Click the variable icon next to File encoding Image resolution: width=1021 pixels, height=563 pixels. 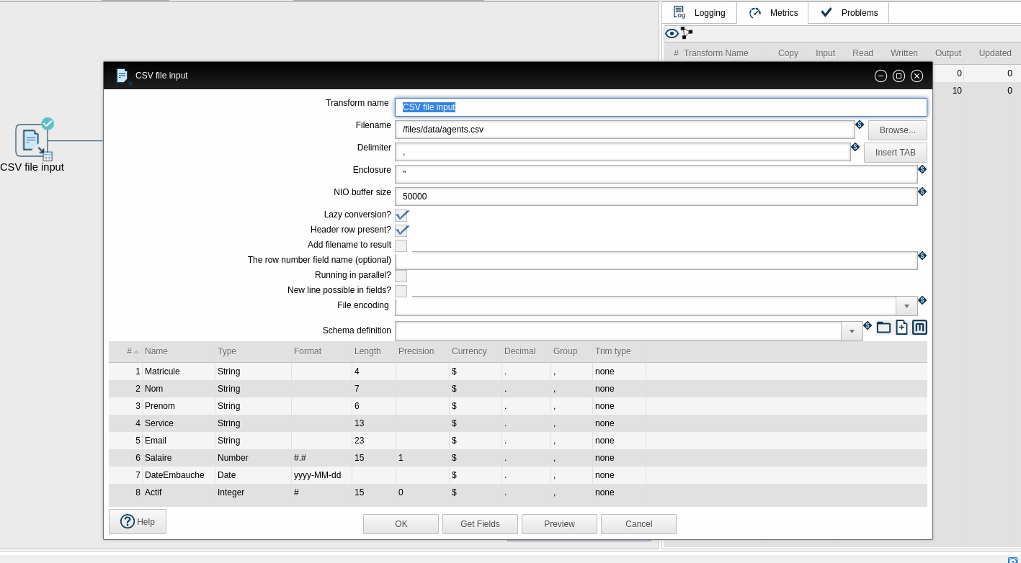click(x=922, y=300)
